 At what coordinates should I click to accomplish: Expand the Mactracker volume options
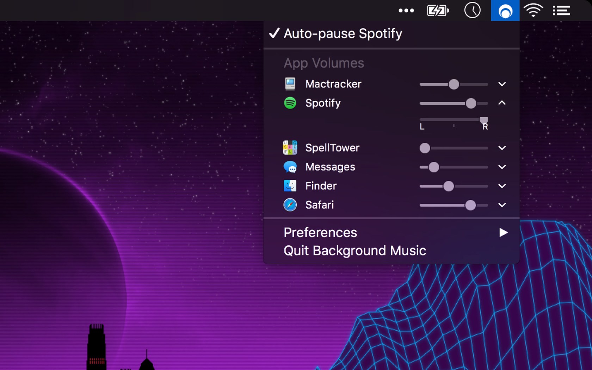click(x=502, y=84)
